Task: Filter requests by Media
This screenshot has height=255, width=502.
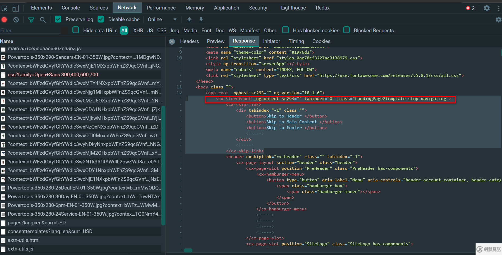Action: click(190, 31)
